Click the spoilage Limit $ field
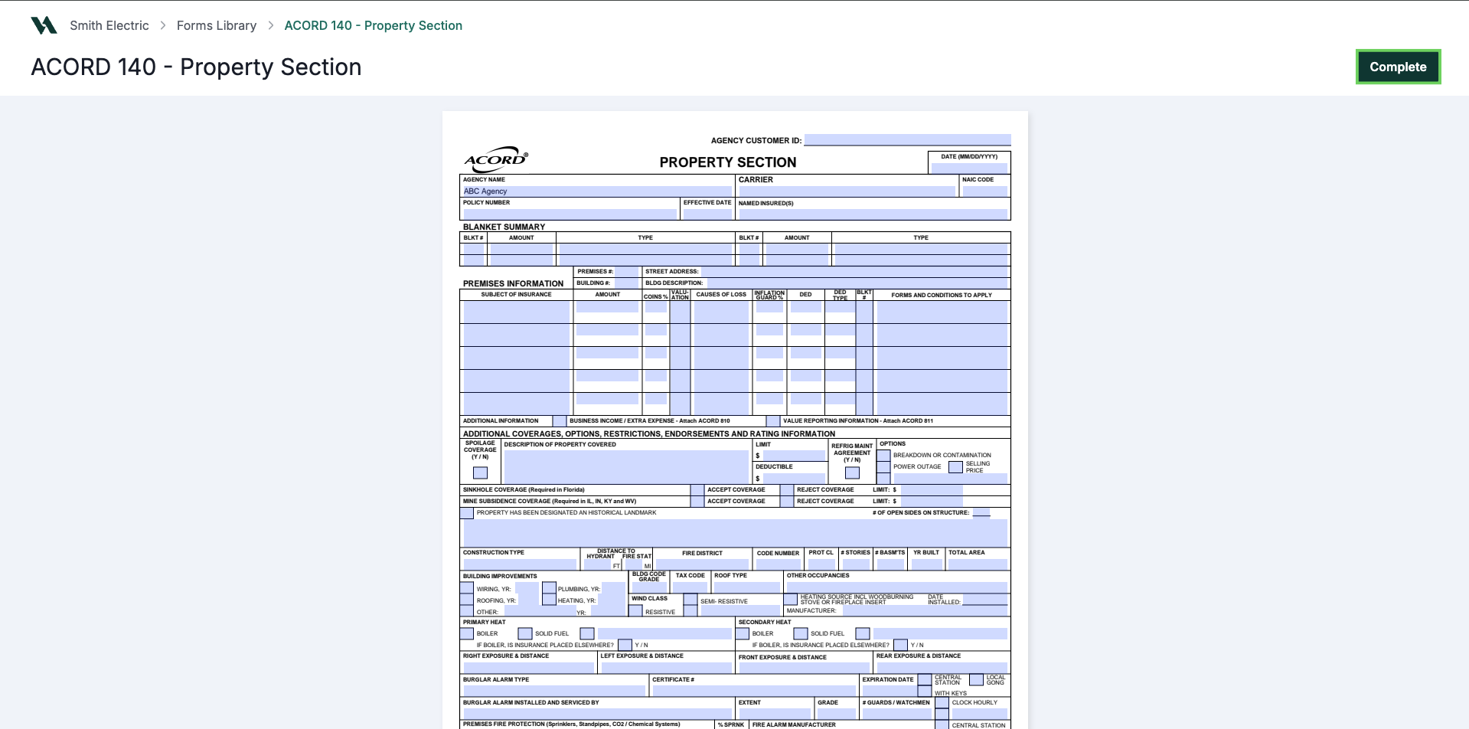This screenshot has width=1469, height=729. [794, 456]
